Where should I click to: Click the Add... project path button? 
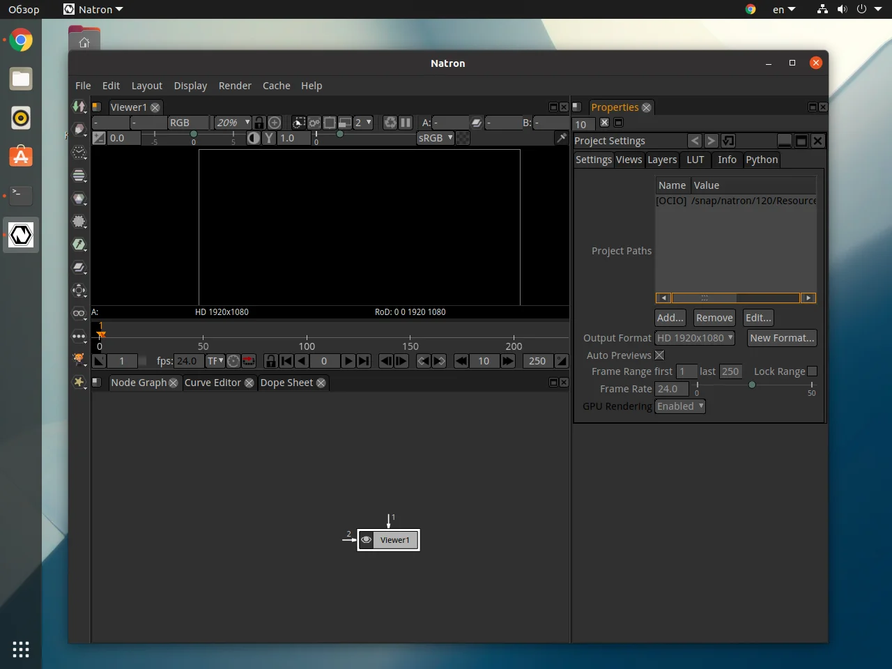670,318
